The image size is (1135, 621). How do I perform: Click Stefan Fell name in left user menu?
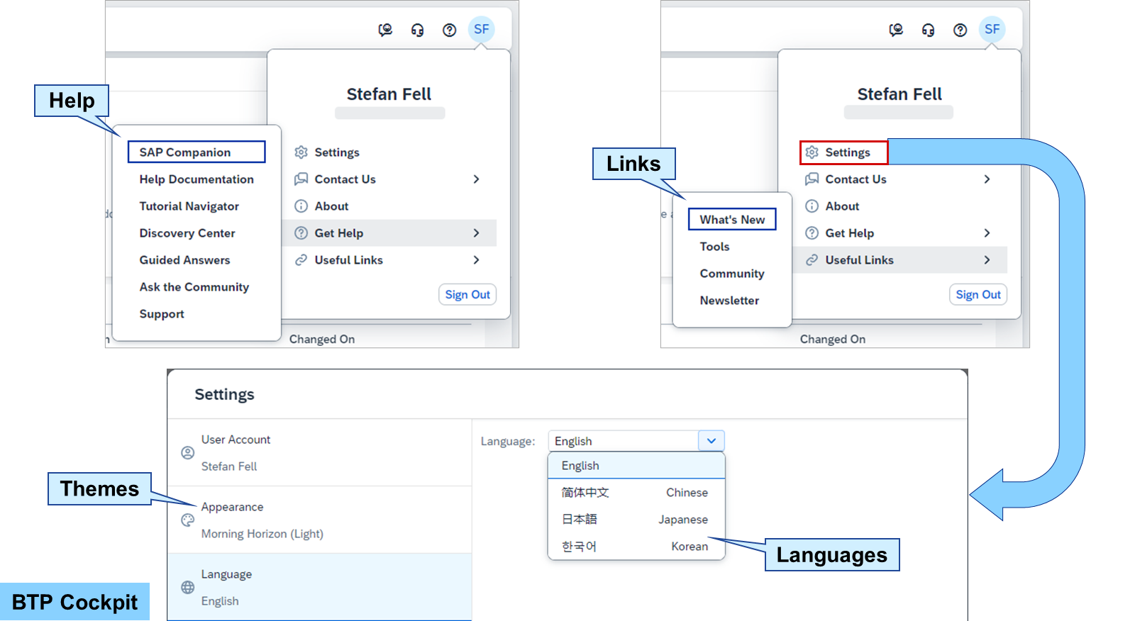tap(389, 94)
